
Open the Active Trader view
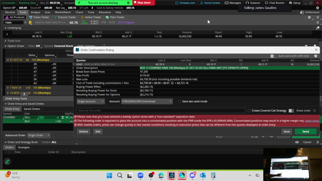91,17
